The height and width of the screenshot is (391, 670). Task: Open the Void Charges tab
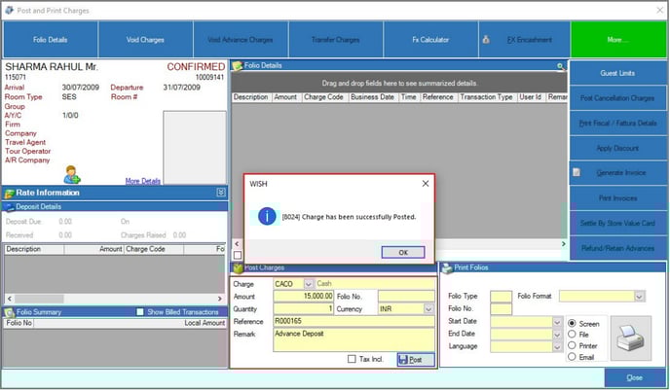pos(145,40)
